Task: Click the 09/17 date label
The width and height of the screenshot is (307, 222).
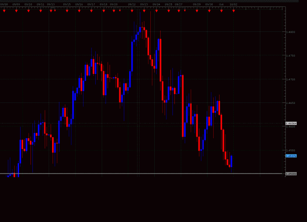Action: [91, 4]
